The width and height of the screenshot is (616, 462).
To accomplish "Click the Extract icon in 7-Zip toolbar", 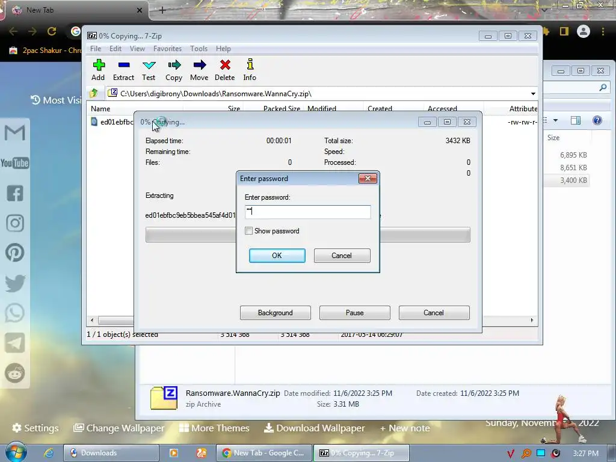I will pyautogui.click(x=124, y=70).
